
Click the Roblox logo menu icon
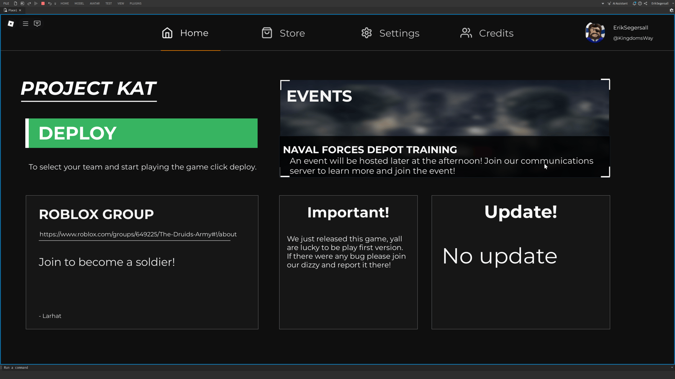pos(11,24)
